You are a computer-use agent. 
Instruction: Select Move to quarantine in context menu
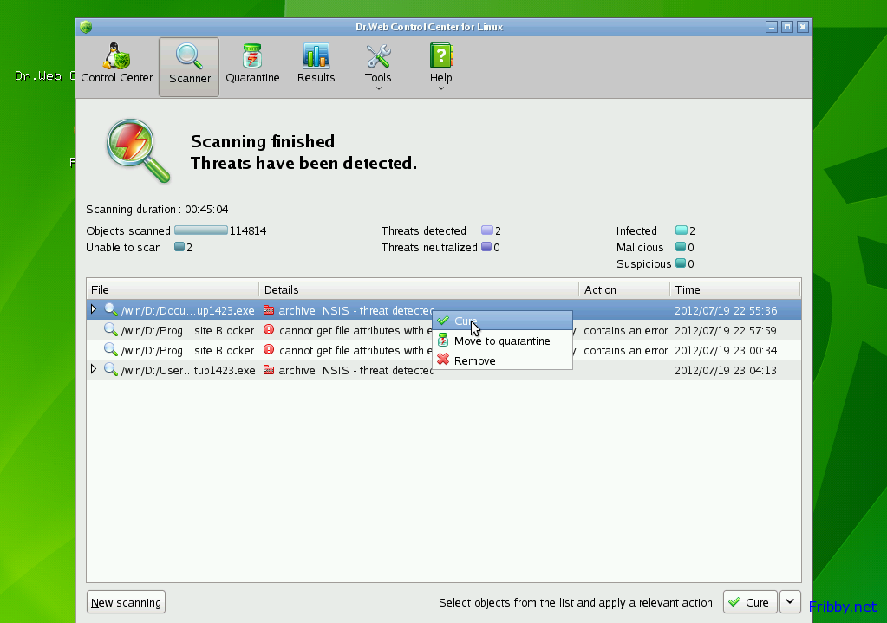(x=502, y=341)
